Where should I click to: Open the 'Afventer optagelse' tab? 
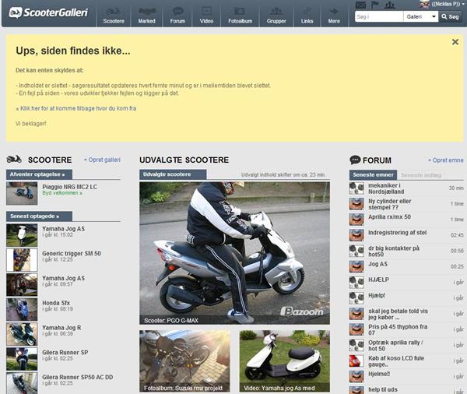[x=39, y=174]
